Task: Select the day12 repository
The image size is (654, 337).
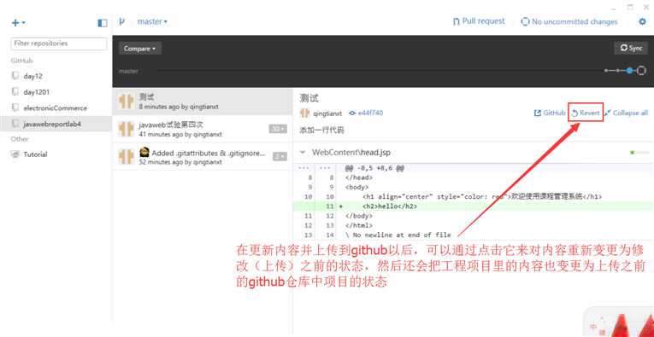Action: [56, 76]
